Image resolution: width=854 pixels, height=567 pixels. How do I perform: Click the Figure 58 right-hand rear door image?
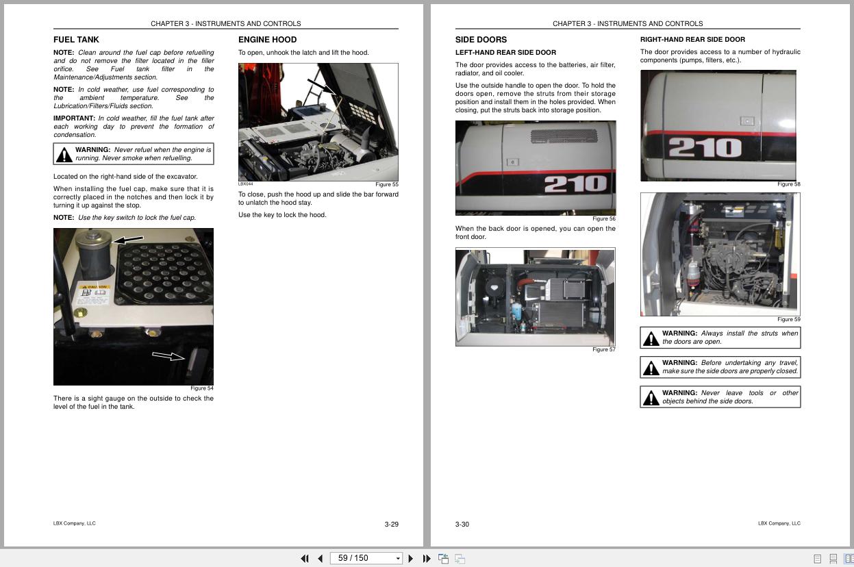(x=718, y=125)
